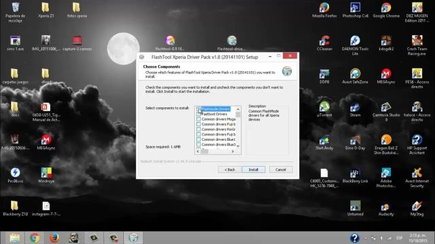The height and width of the screenshot is (244, 435).
Task: Select the Papelera de reciclaje icon
Action: [15, 12]
